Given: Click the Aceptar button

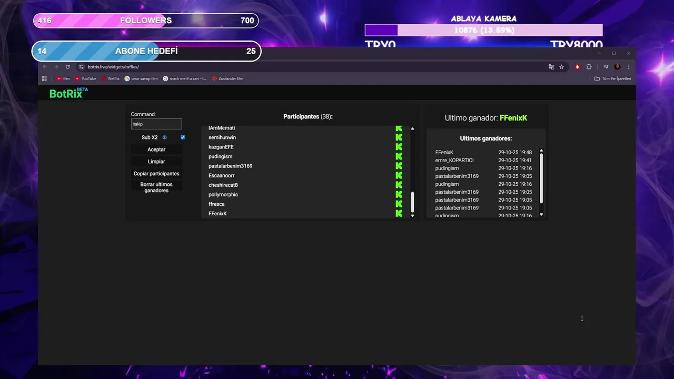Looking at the screenshot, I should click(x=156, y=149).
